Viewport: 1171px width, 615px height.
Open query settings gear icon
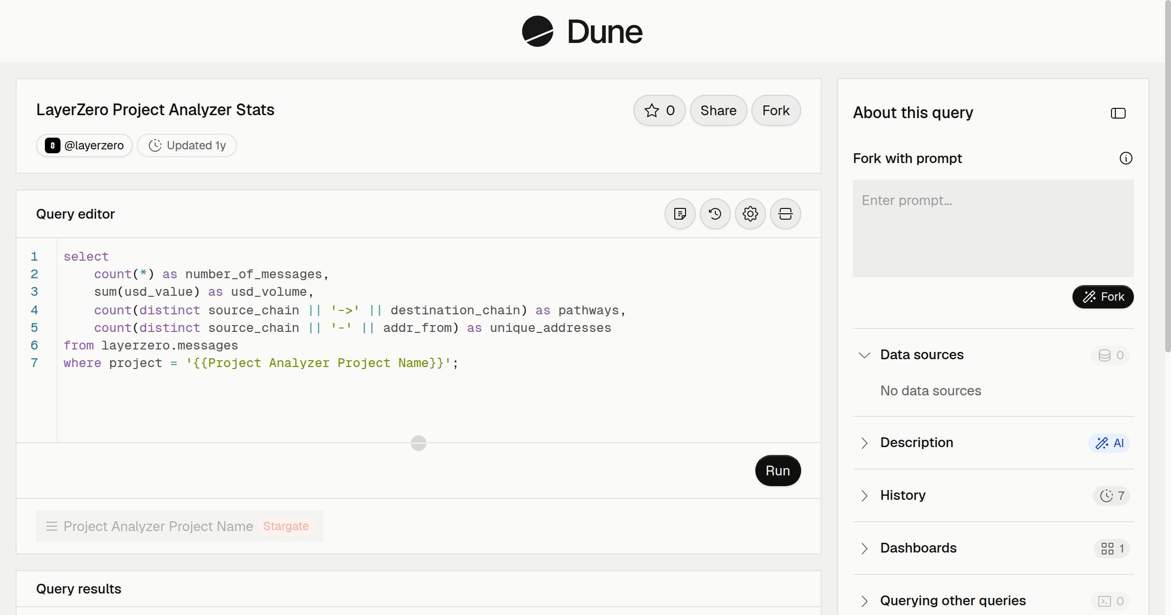[750, 214]
